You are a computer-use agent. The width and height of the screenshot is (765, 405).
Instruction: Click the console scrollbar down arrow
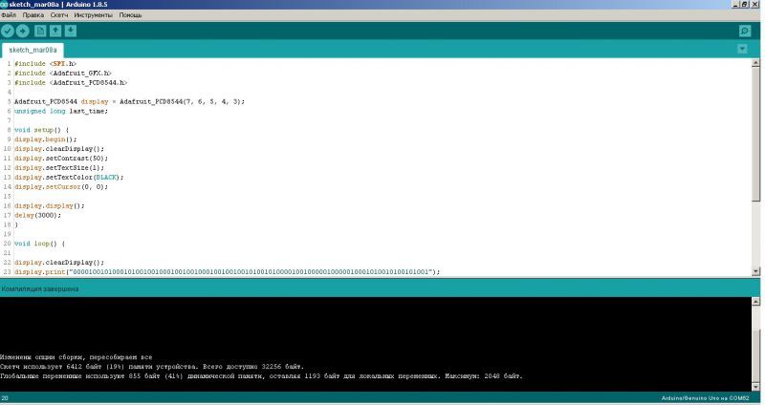point(755,387)
